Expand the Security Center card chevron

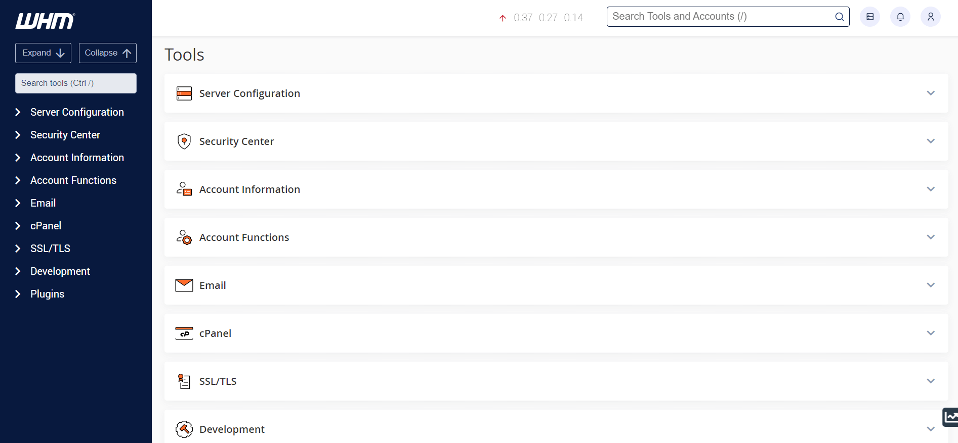(x=931, y=141)
